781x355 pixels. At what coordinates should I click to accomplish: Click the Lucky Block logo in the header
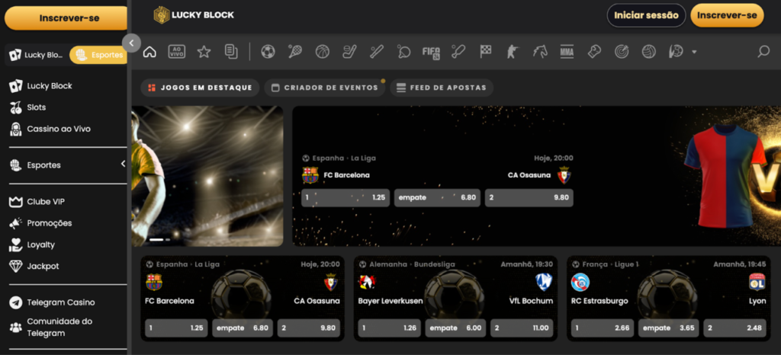[x=194, y=15]
